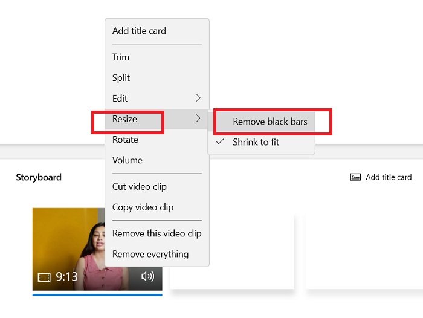423x318 pixels.
Task: Choose Add title card in context menu
Action: 157,31
